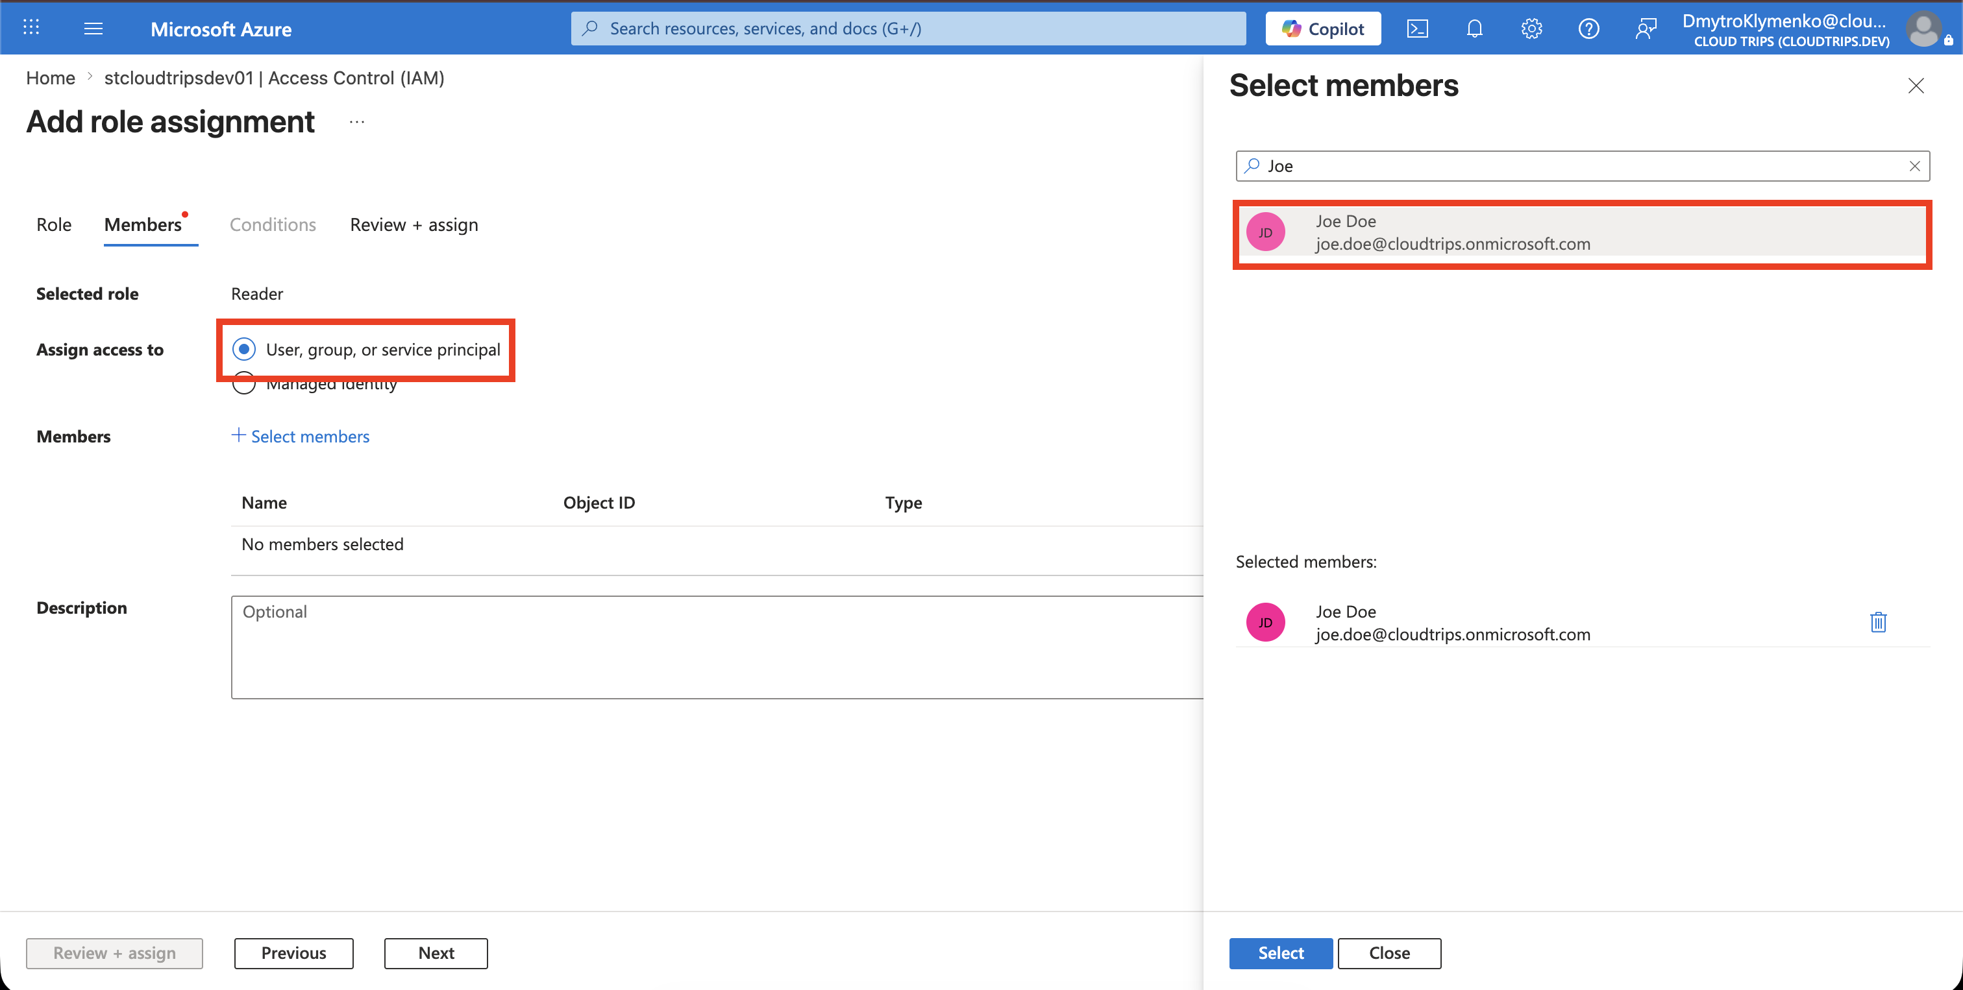Click the Next button
Screen dimensions: 1963x990
436,952
